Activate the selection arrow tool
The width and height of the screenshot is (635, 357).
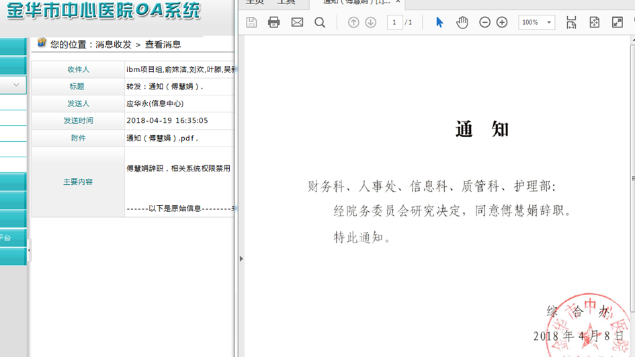439,22
